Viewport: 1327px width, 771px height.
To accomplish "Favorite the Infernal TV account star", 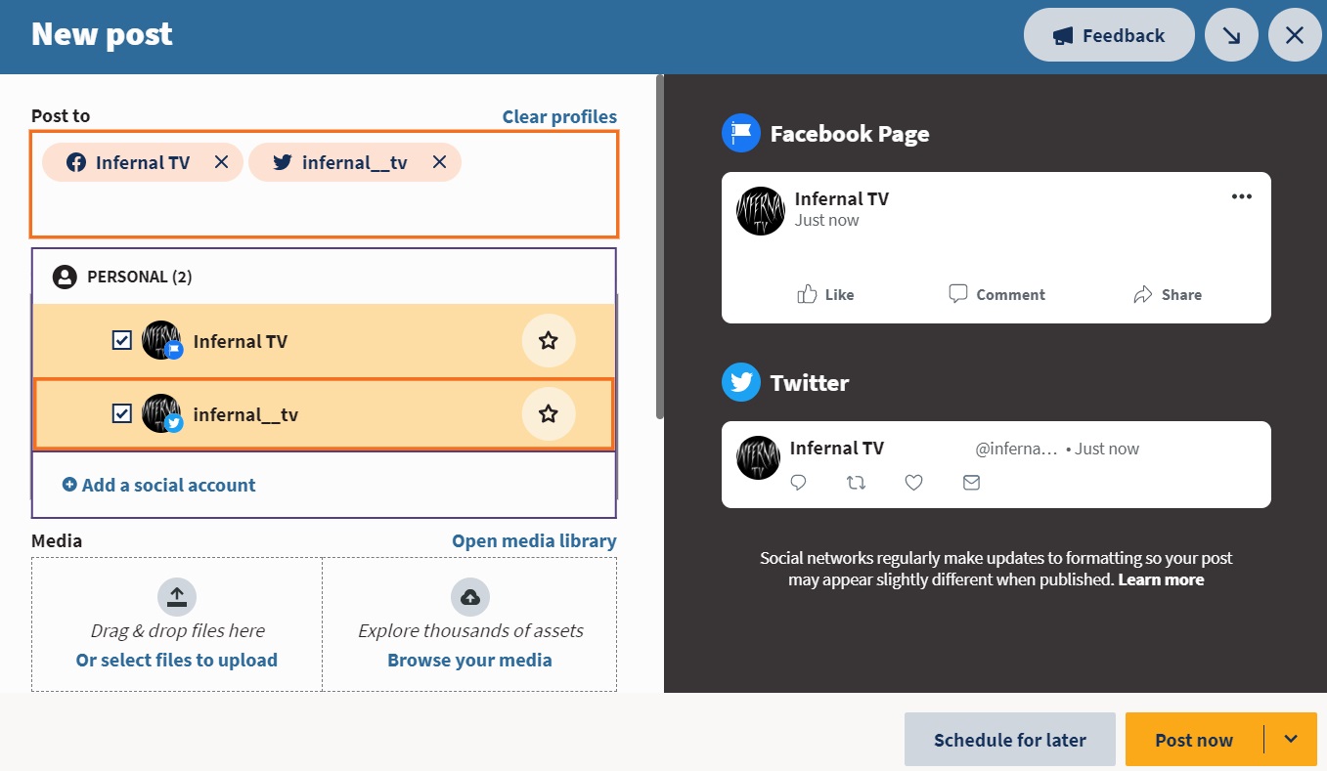I will pyautogui.click(x=549, y=341).
